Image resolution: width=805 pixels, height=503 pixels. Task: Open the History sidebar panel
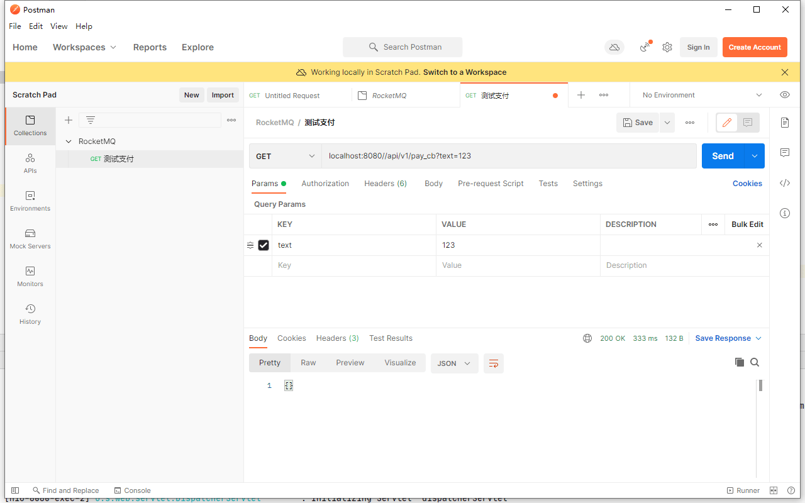[30, 314]
